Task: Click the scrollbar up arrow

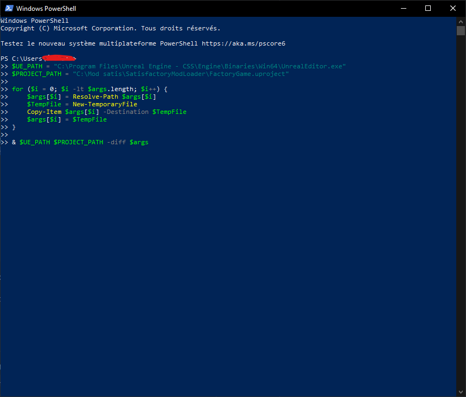Action: 461,21
